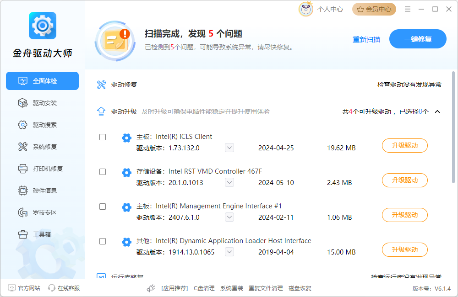Open the hamburger menu
Screen dimensions: 458x297
407,9
